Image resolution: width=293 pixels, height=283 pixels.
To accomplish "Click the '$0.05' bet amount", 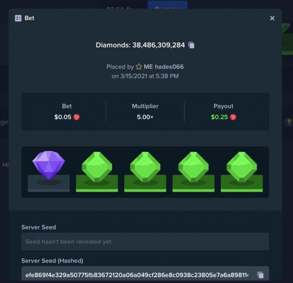I will tap(63, 117).
